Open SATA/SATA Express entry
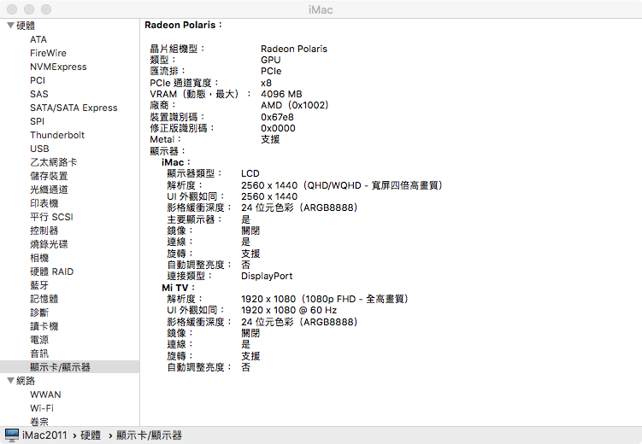Image resolution: width=642 pixels, height=444 pixels. [74, 108]
